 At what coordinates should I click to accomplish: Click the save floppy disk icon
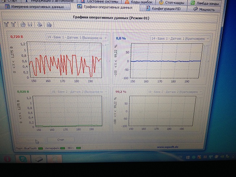click(30, 25)
